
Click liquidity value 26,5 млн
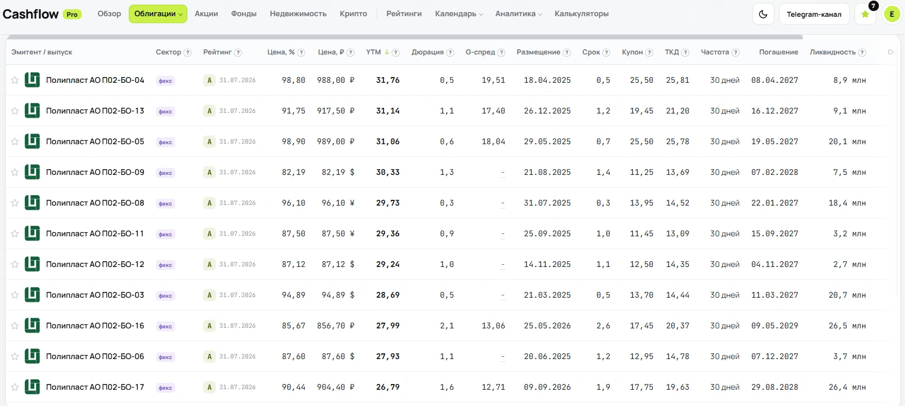(848, 326)
